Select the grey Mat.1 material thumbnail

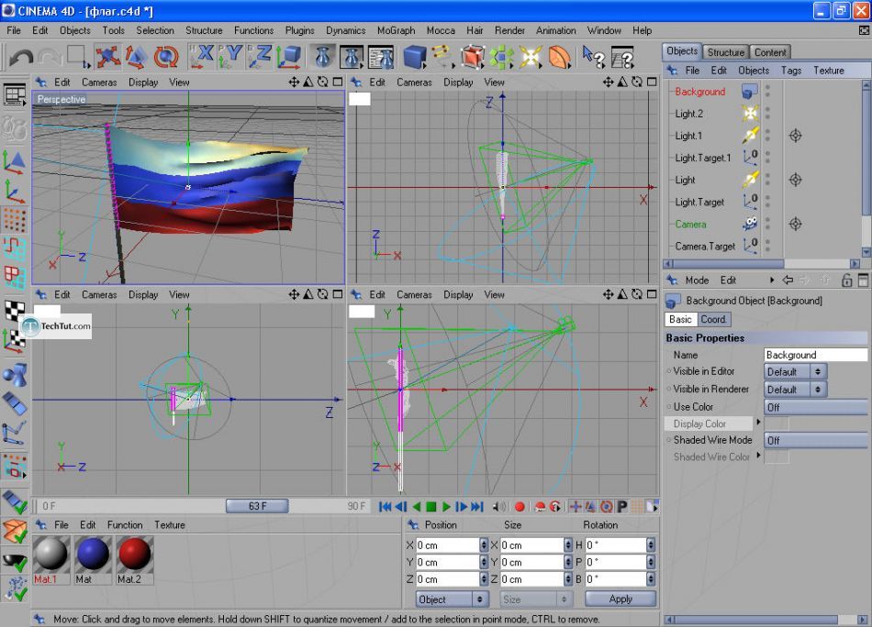(x=50, y=555)
